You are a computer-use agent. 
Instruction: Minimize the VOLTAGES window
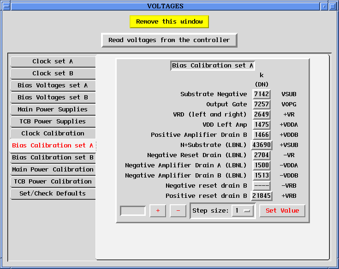coord(324,6)
